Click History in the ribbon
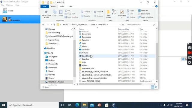The width and height of the screenshot is (192, 108). click(131, 17)
